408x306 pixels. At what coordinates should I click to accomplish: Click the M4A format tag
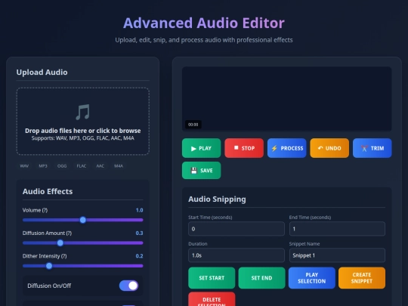click(x=119, y=166)
